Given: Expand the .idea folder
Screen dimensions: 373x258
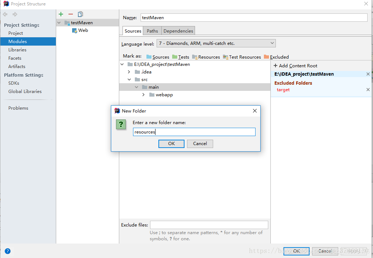Looking at the screenshot, I should pyautogui.click(x=129, y=72).
